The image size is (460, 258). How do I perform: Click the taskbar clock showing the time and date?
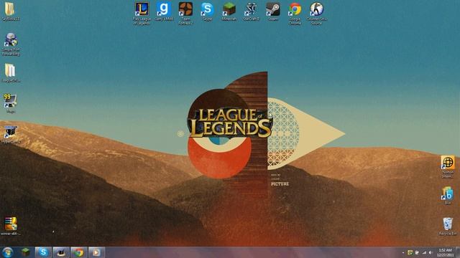pos(445,252)
